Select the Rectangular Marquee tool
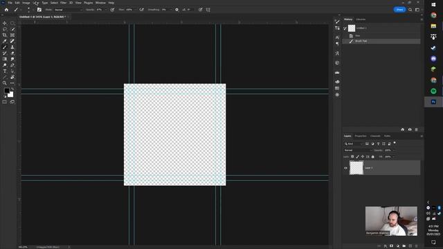Screen dimensions: 443x249 click(x=12, y=23)
